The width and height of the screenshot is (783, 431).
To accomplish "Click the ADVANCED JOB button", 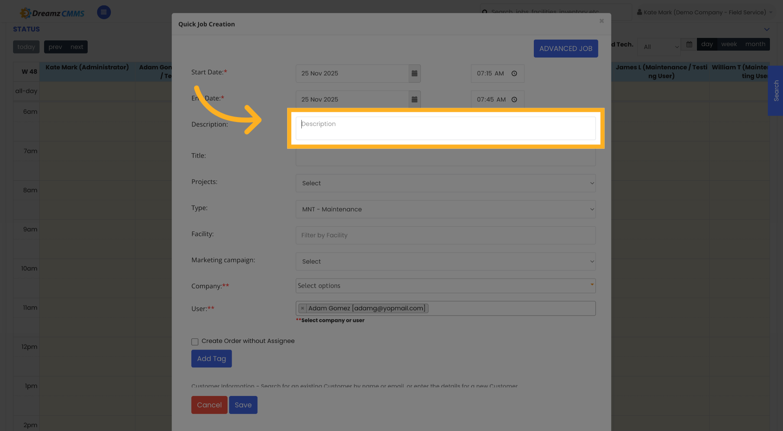I will click(566, 48).
